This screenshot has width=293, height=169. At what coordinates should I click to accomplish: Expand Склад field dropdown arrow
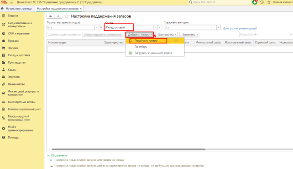point(155,27)
